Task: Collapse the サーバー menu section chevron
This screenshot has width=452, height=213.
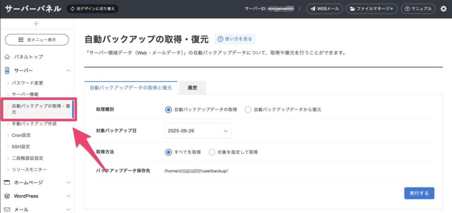Action: tap(68, 71)
